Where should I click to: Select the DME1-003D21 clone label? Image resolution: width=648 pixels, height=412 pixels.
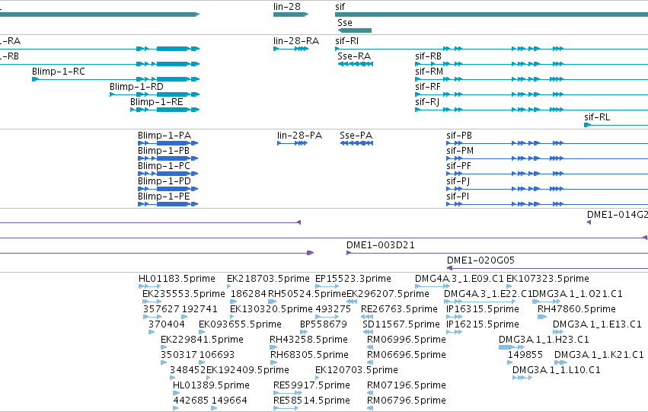[380, 245]
